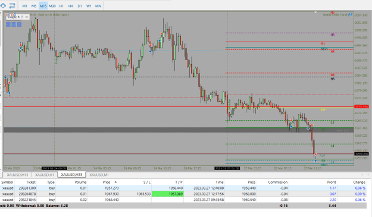Image resolution: width=372 pixels, height=217 pixels.
Task: Sort trades by Commission column header
Action: [x=273, y=182]
